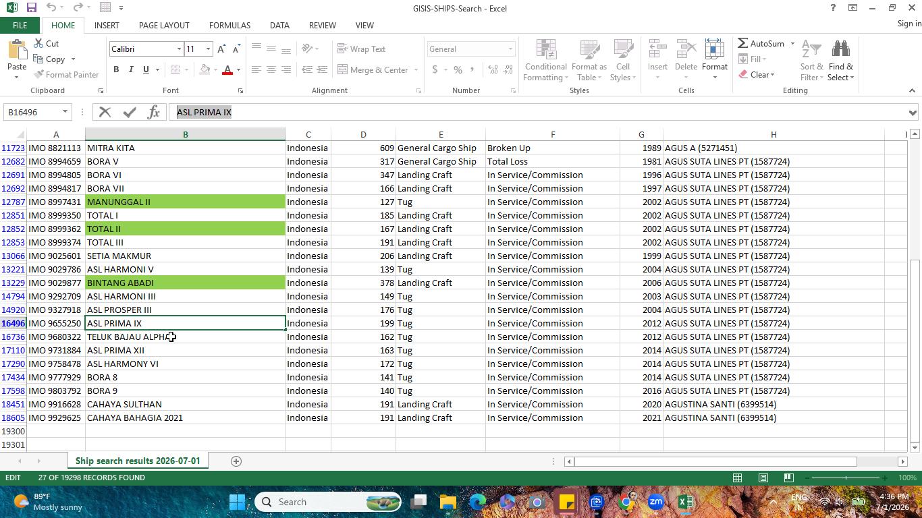
Task: Switch to Page Break Preview in the status bar
Action: [788, 478]
